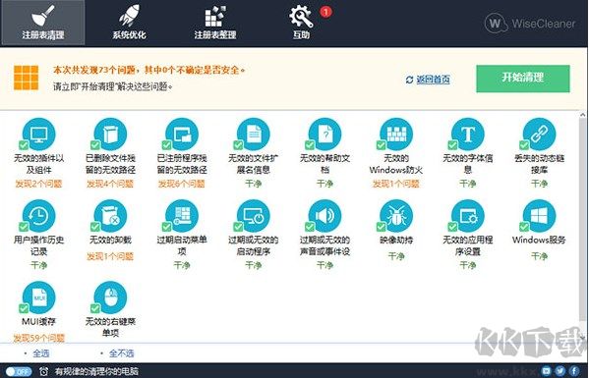The image size is (589, 378).
Task: Click the 无效的右键菜单项 mouse icon
Action: [110, 297]
